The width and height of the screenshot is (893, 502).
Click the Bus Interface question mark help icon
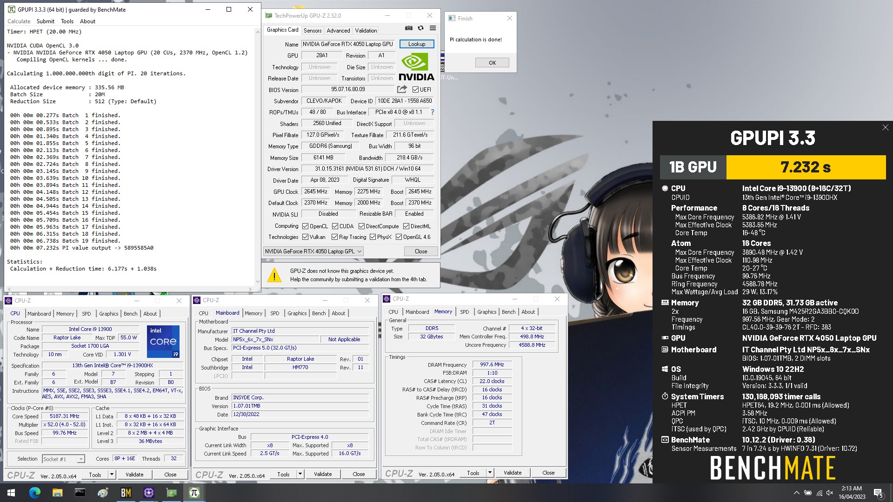pos(433,112)
